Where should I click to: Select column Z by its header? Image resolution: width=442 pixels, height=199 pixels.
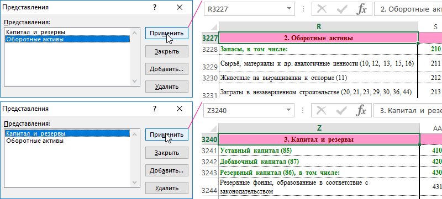pos(319,128)
